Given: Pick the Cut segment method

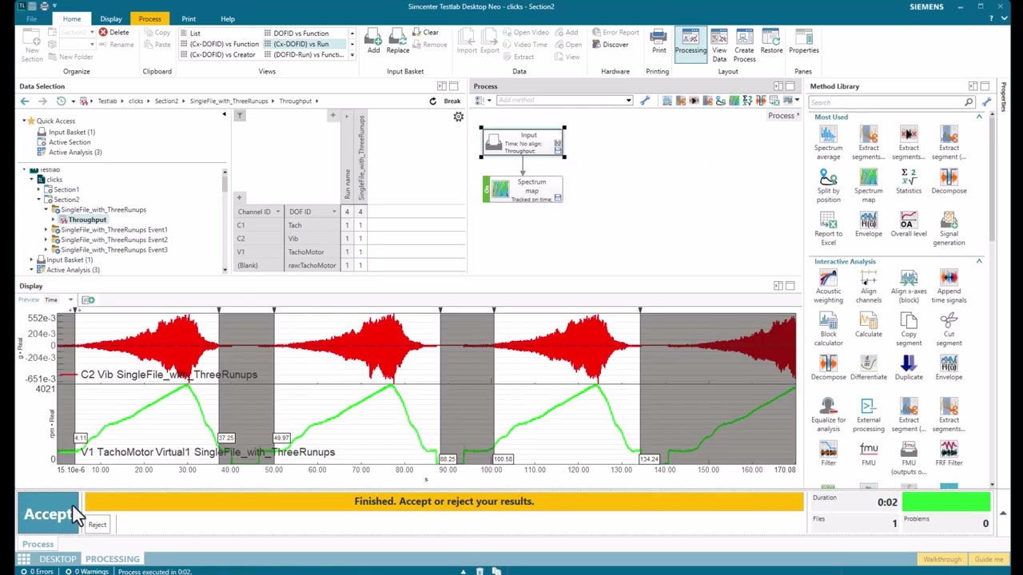Looking at the screenshot, I should tap(949, 329).
